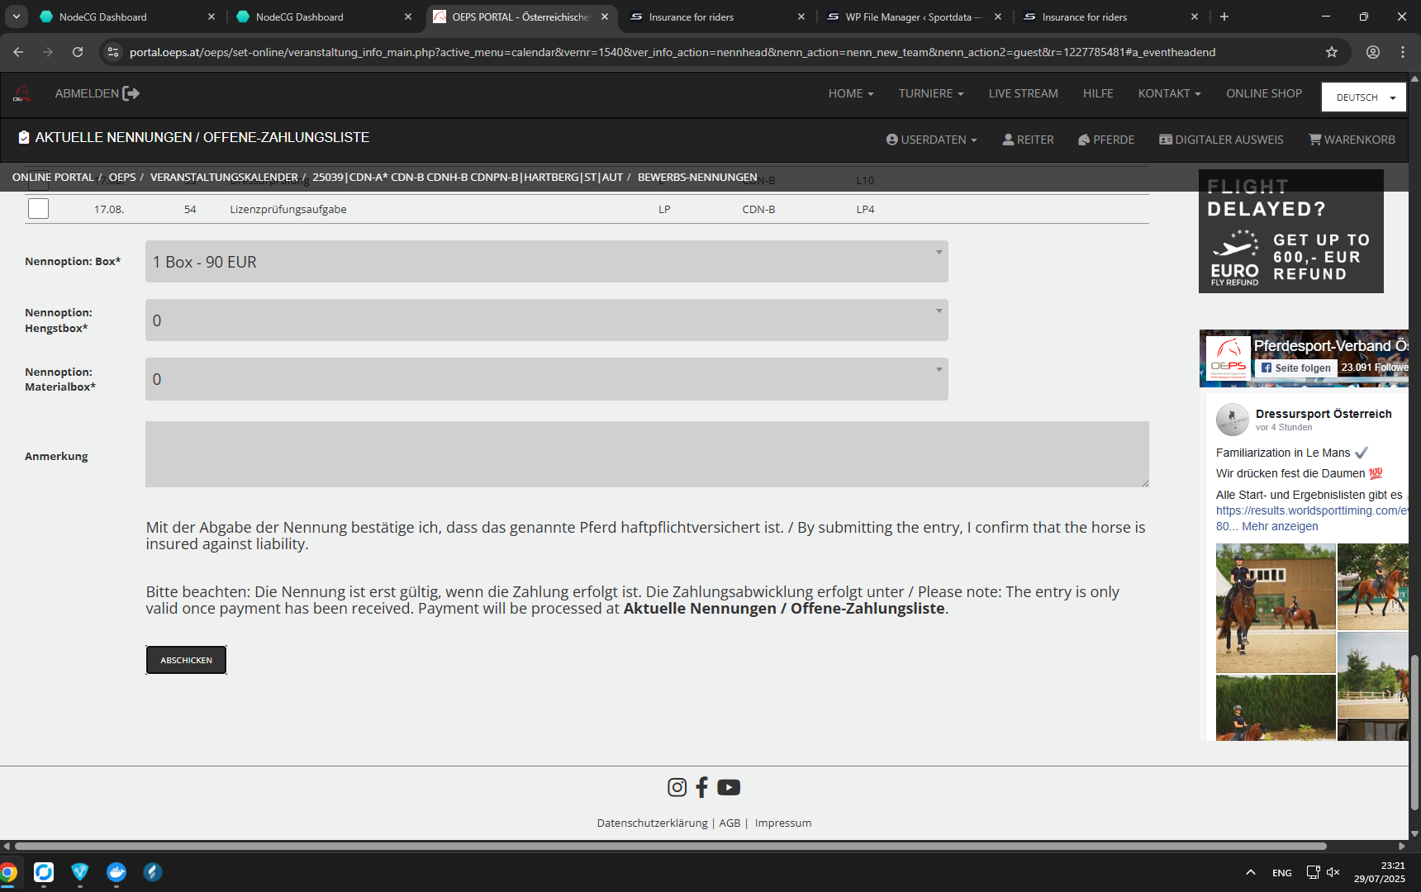Bookmark this page with the star icon

pyautogui.click(x=1332, y=52)
